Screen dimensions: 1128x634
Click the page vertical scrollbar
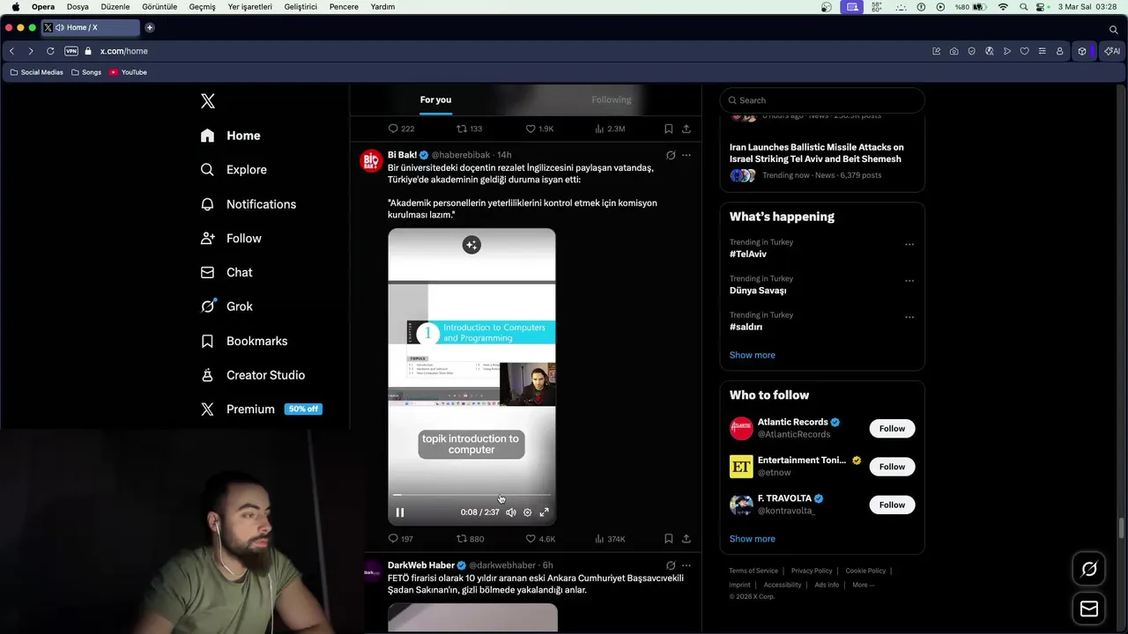1121,527
